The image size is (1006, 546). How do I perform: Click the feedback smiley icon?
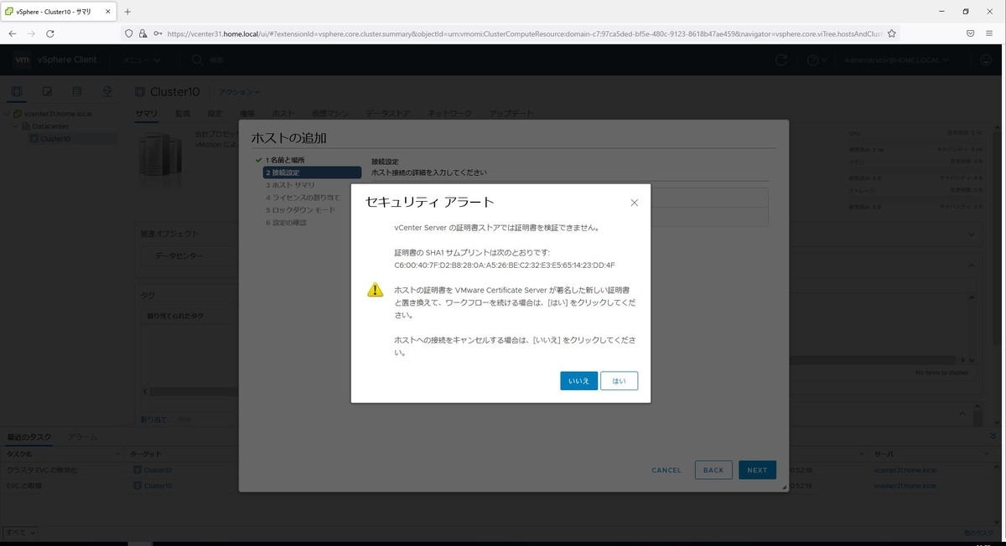pyautogui.click(x=986, y=60)
